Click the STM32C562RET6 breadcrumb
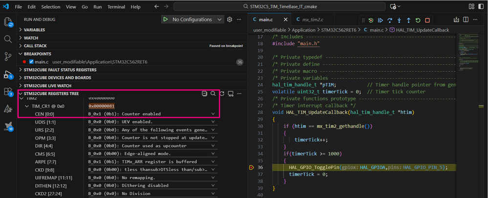This screenshot has width=488, height=198. click(x=339, y=30)
